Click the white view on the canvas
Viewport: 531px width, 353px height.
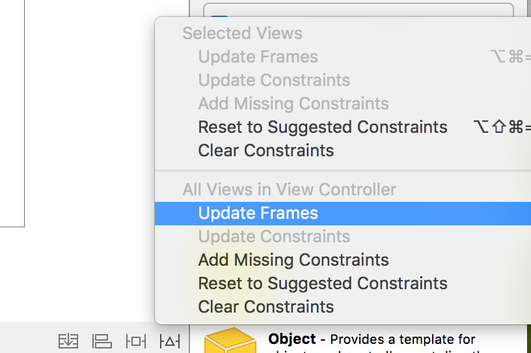[x=12, y=111]
